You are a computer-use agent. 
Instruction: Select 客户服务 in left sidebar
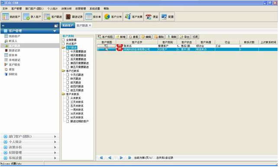[x=12, y=65]
